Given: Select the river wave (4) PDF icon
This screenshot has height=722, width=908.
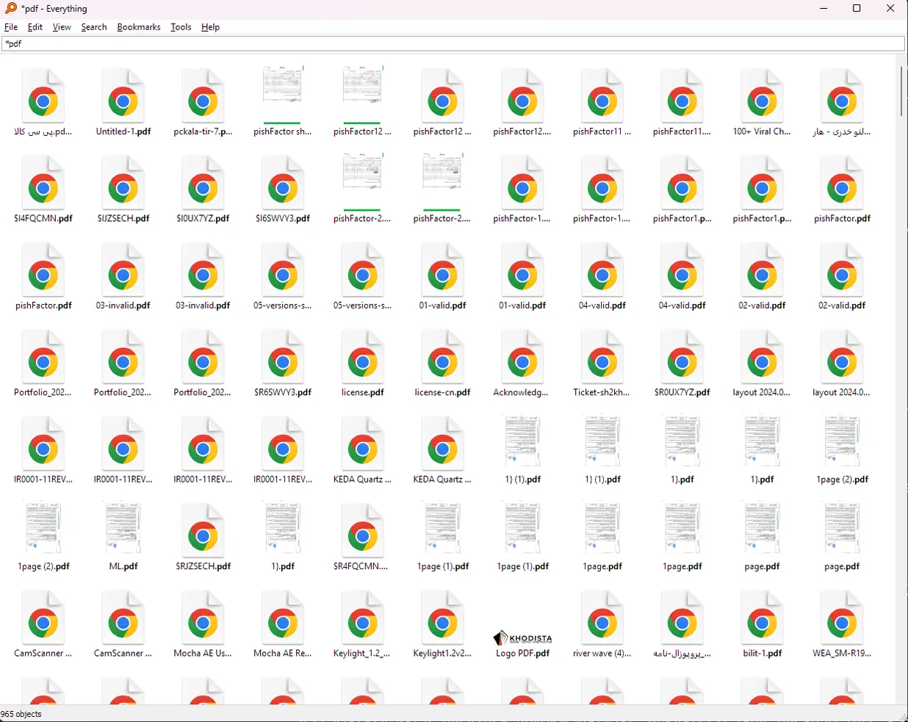Looking at the screenshot, I should pyautogui.click(x=602, y=618).
